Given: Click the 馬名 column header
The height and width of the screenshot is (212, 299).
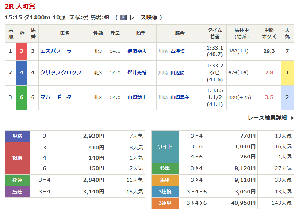Looking at the screenshot, I should tap(65, 34).
